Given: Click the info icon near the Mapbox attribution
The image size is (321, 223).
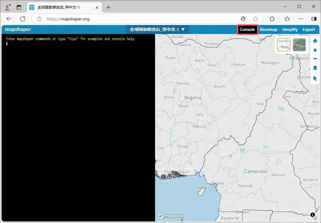Looking at the screenshot, I should coord(312,215).
